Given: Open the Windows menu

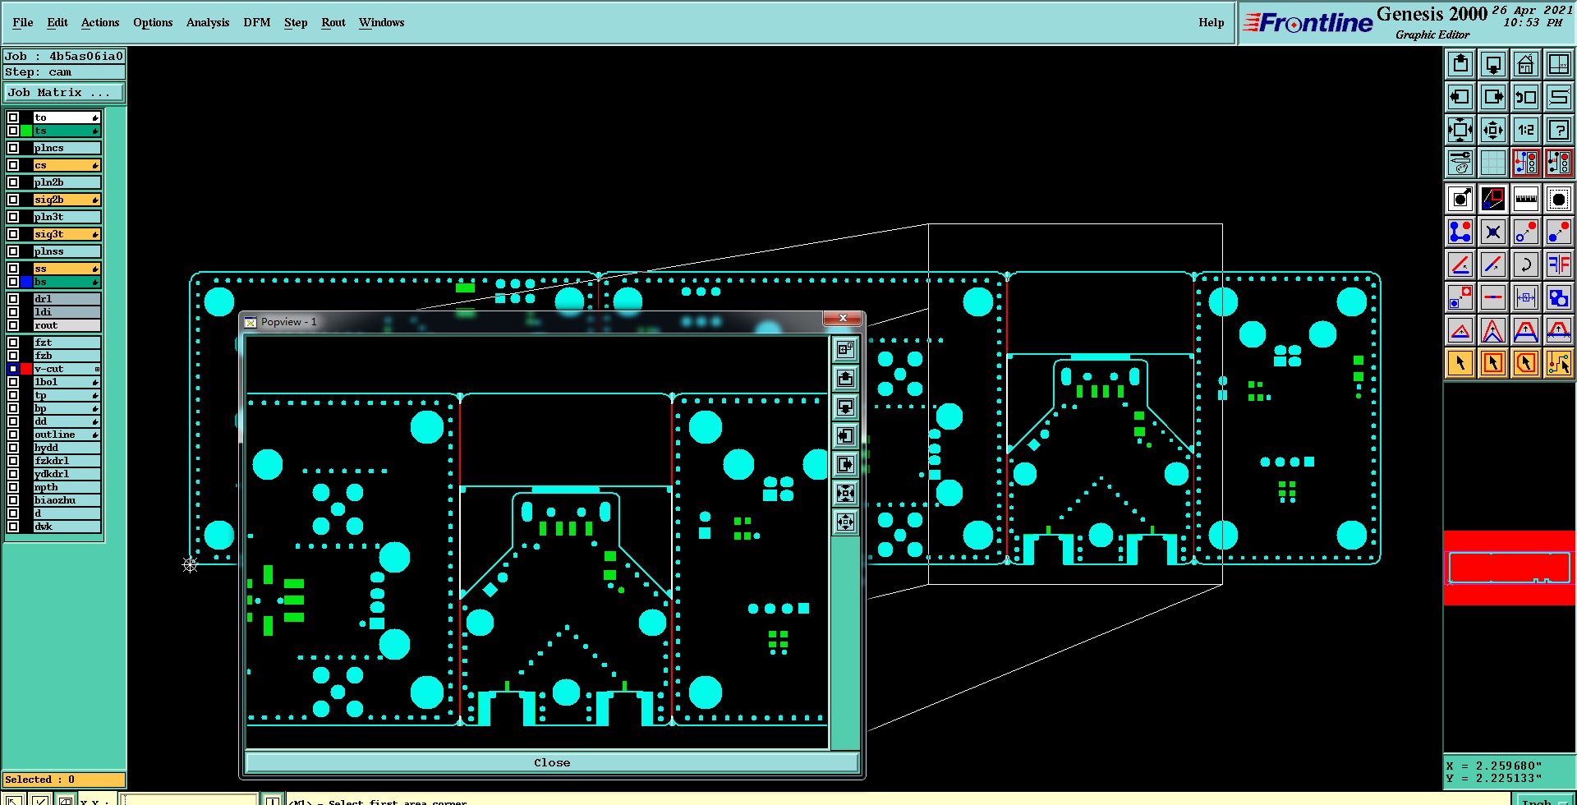Looking at the screenshot, I should point(381,22).
